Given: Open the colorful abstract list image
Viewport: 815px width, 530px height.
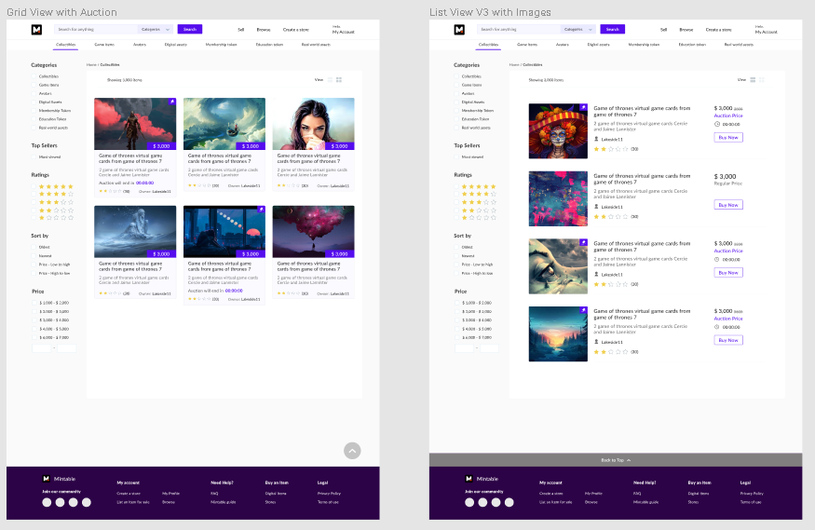Looking at the screenshot, I should pos(558,198).
